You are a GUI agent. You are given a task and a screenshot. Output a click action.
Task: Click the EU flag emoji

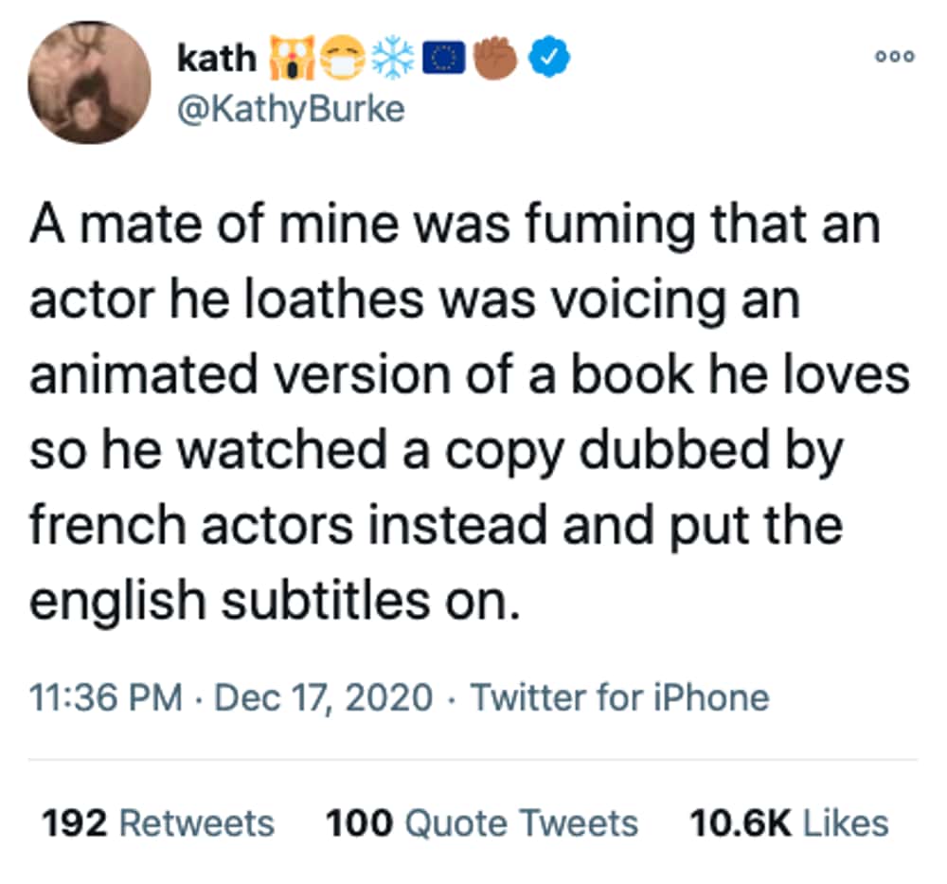point(442,59)
